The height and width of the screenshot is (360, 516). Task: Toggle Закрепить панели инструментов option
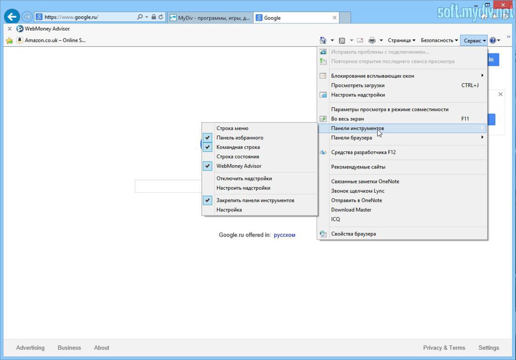(256, 200)
